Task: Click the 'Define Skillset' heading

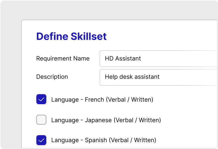Action: pos(71,37)
